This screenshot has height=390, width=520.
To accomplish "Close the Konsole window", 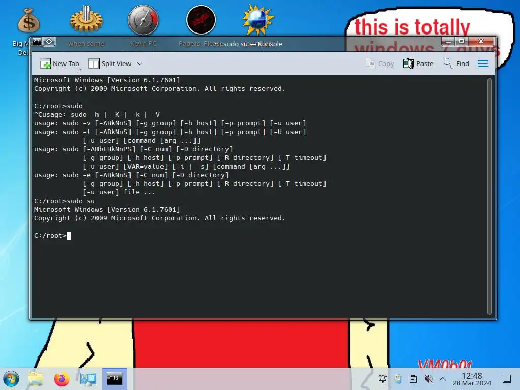I will coord(481,42).
